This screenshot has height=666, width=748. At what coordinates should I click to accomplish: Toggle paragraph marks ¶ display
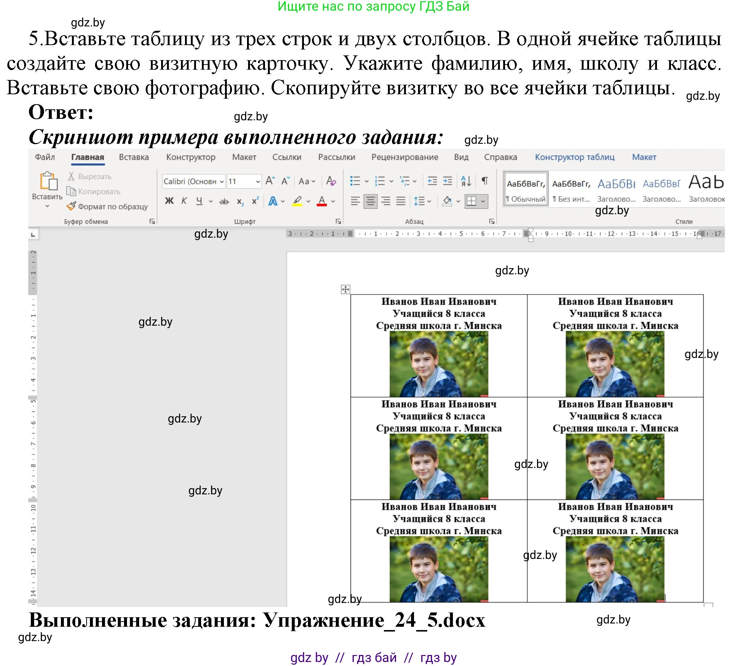click(485, 181)
